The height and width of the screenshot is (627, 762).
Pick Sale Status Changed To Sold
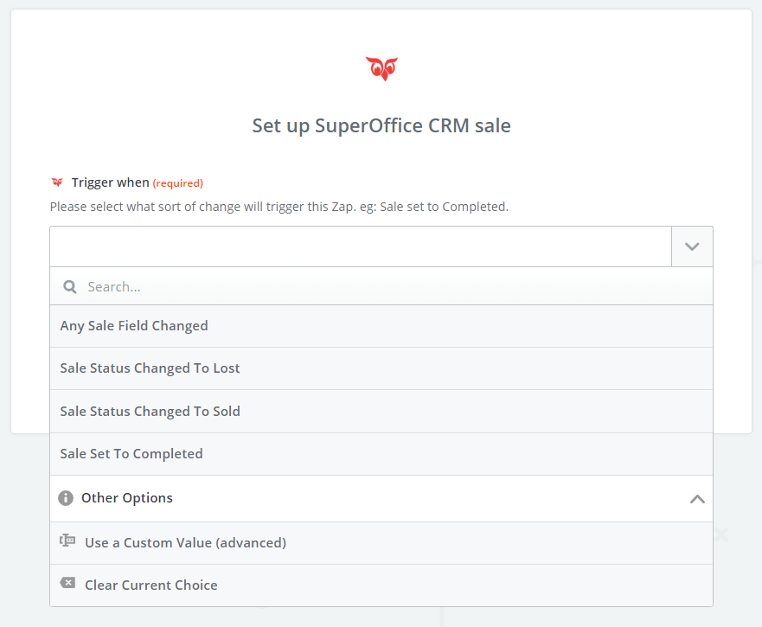[150, 411]
